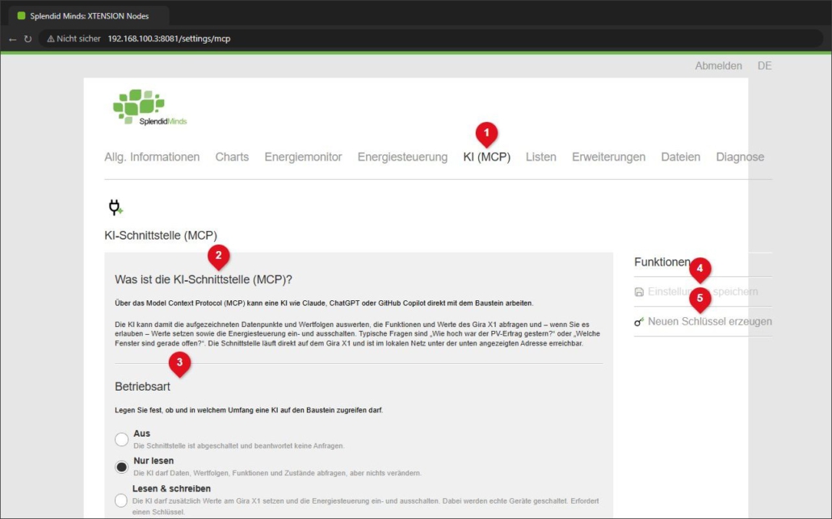
Task: Click the browser back arrow
Action: pos(12,40)
